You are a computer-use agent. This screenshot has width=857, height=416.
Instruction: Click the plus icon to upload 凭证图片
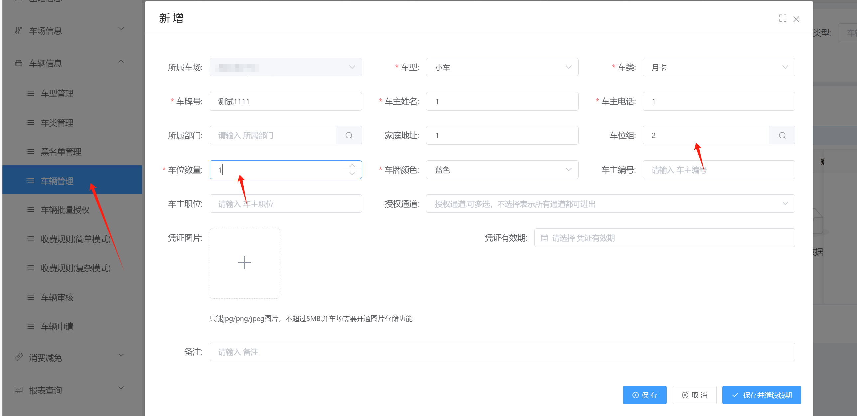[x=244, y=263]
